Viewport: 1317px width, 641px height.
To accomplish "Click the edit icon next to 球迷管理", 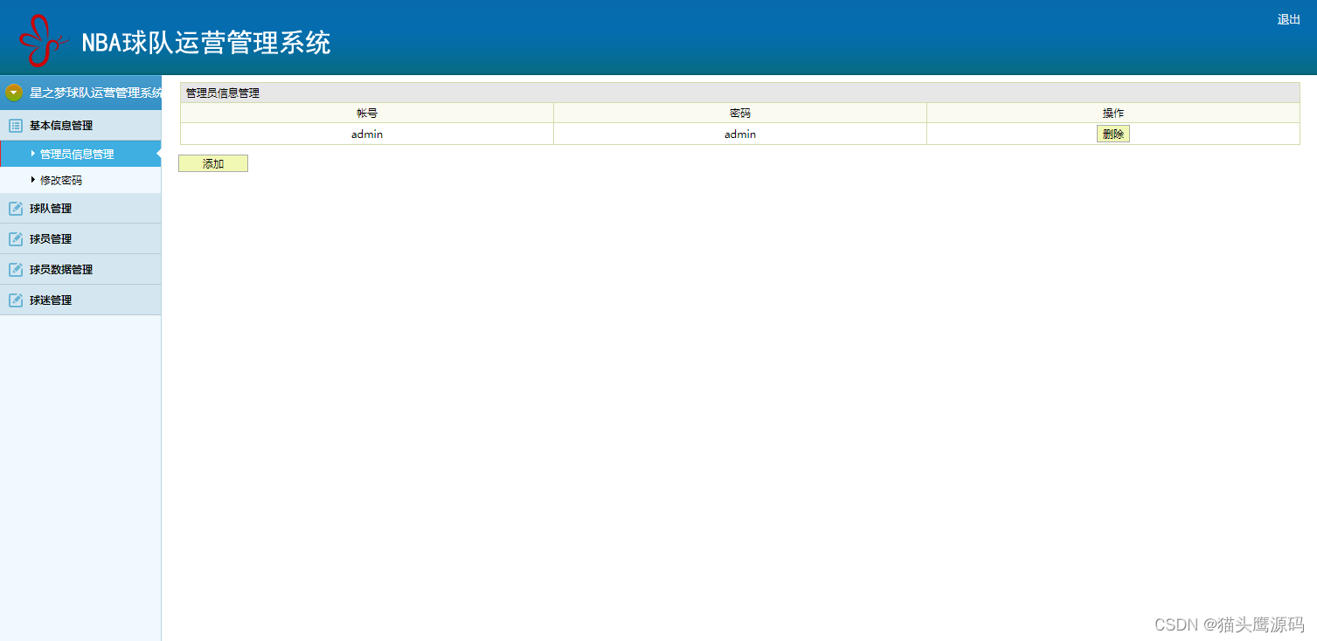I will (15, 300).
